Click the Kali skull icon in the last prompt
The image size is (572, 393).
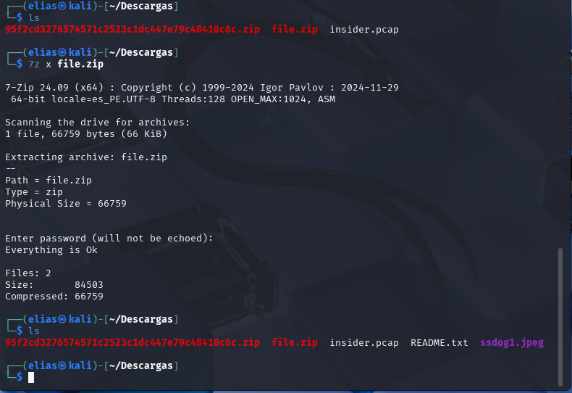tap(62, 365)
